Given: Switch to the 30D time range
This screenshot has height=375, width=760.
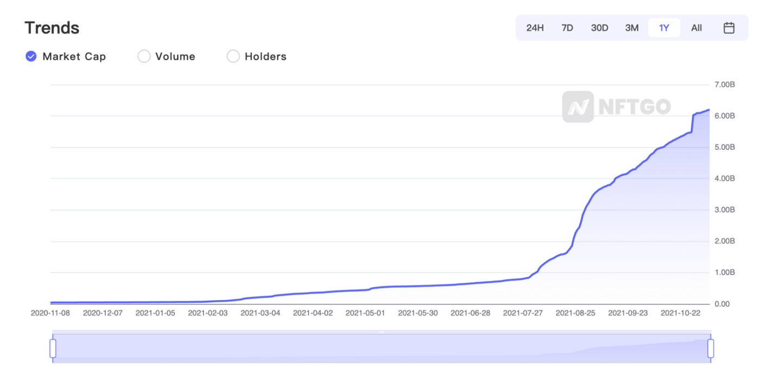Looking at the screenshot, I should (x=599, y=28).
